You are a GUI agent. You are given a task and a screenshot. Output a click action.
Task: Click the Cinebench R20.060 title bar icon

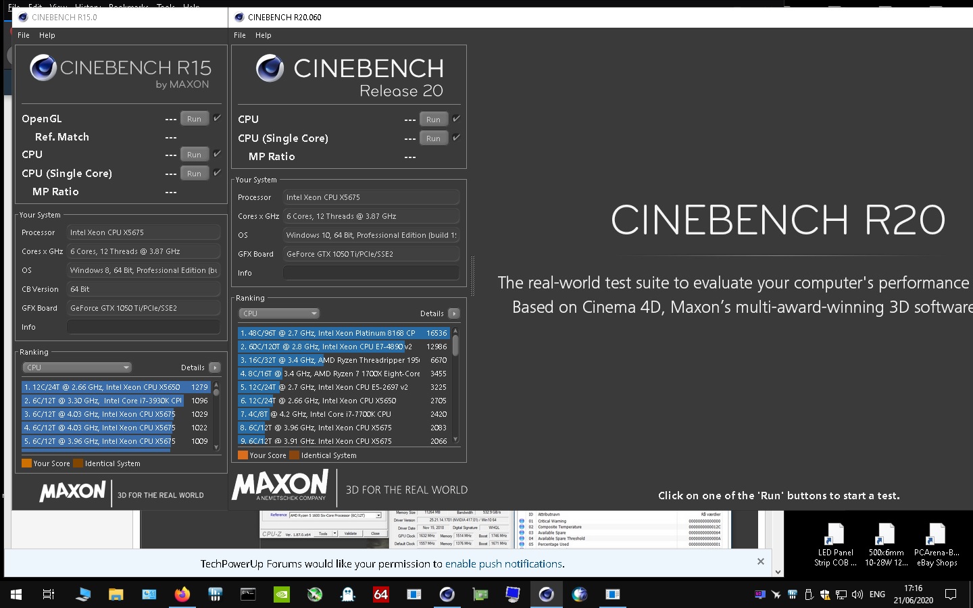(239, 18)
